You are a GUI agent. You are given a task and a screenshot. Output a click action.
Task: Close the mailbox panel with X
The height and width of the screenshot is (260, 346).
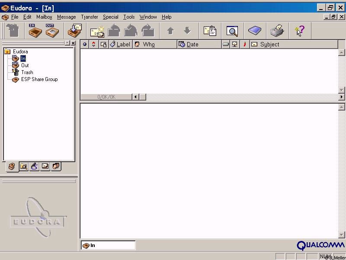pyautogui.click(x=73, y=43)
